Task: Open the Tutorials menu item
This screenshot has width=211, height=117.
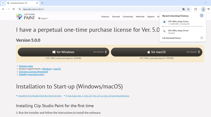Action: coord(116,17)
